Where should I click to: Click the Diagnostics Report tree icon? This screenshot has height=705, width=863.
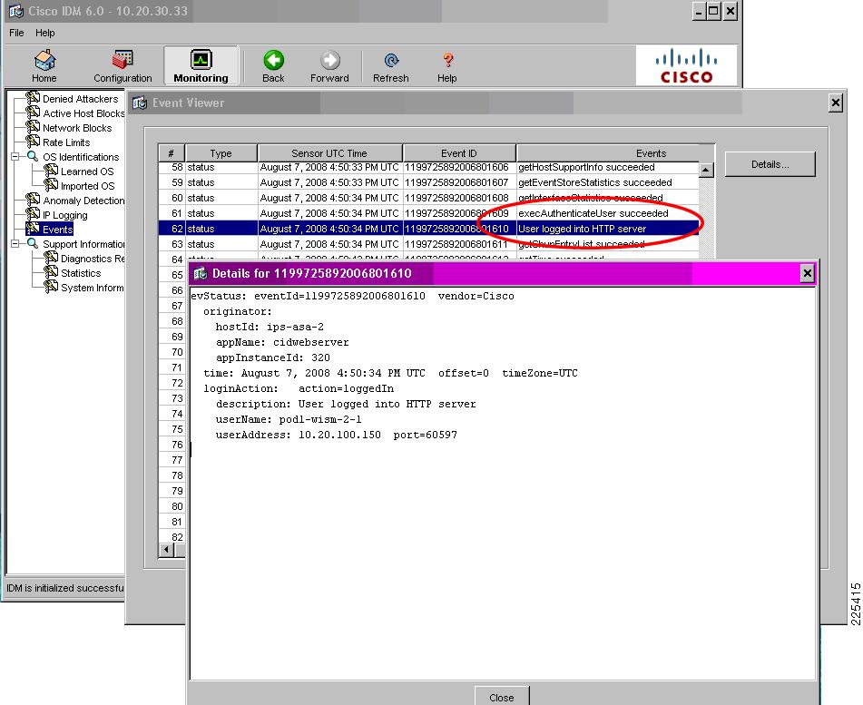51,258
